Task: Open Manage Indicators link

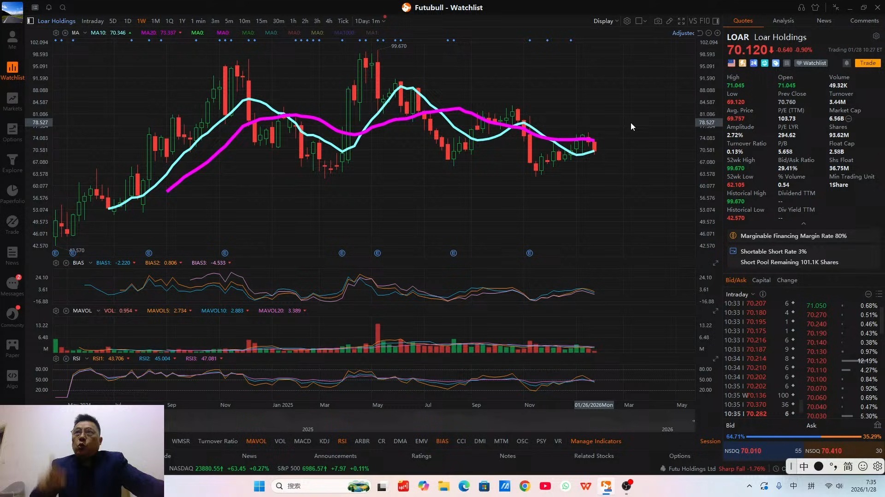Action: pos(596,441)
